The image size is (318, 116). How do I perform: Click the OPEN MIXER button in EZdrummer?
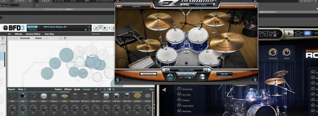click(x=148, y=74)
